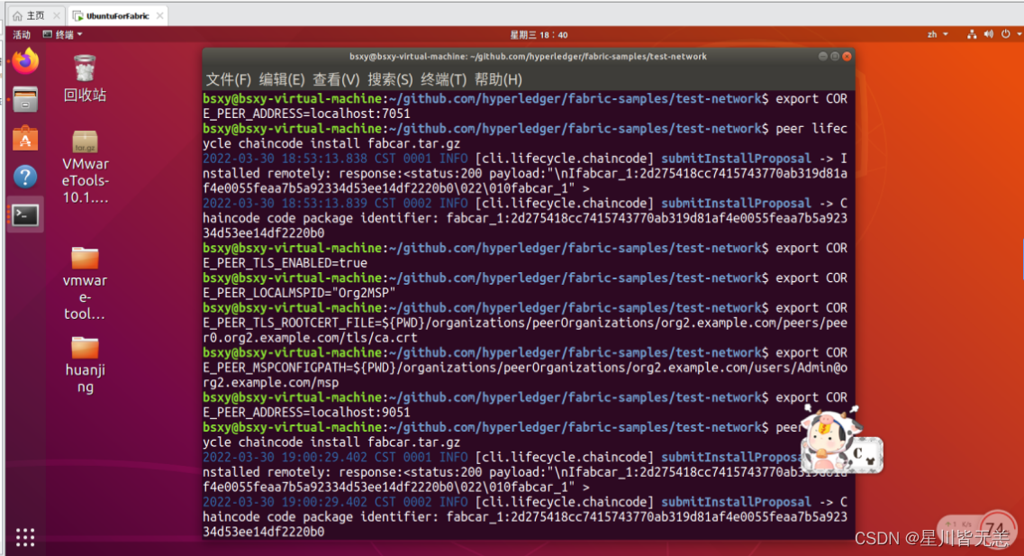
Task: Open the 文件(F) menu
Action: click(228, 79)
